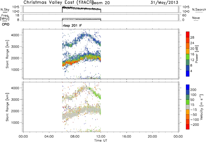Click the '100' value on Velocity colorbar
Image resolution: width=206 pixels, height=142 pixels.
(193, 95)
